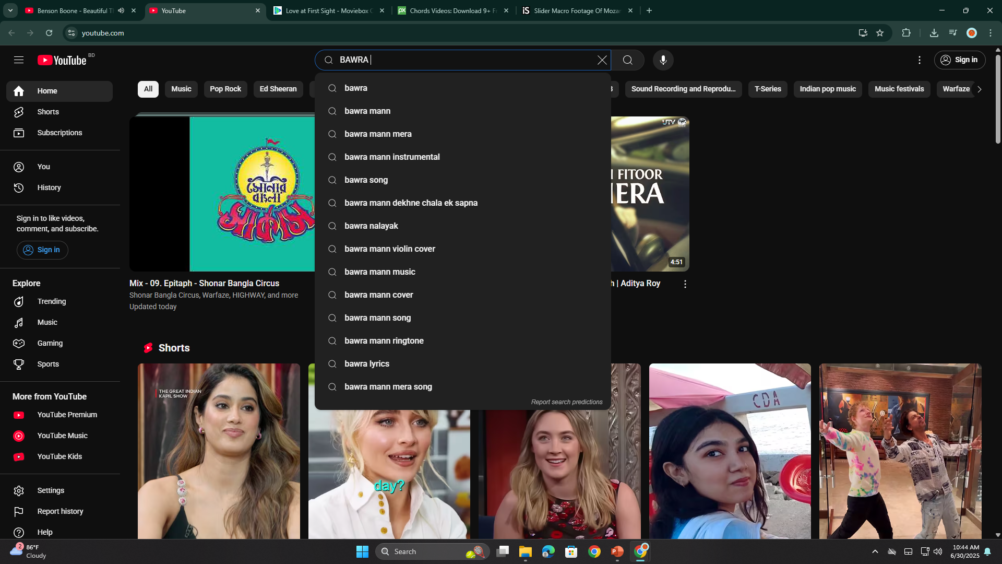1002x564 pixels.
Task: Reload the YouTube page
Action: pyautogui.click(x=49, y=33)
